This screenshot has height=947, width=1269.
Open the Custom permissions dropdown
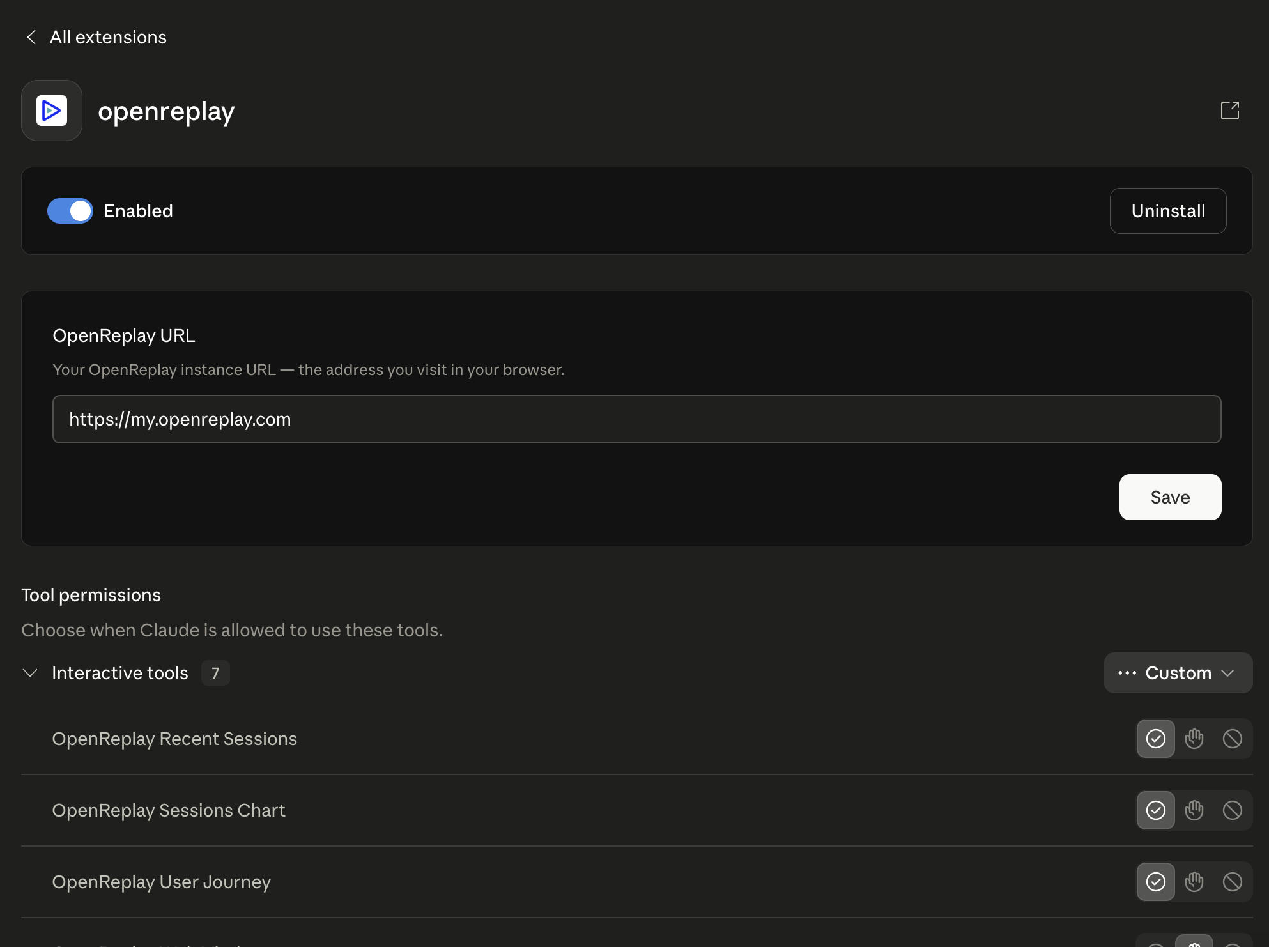(1178, 673)
